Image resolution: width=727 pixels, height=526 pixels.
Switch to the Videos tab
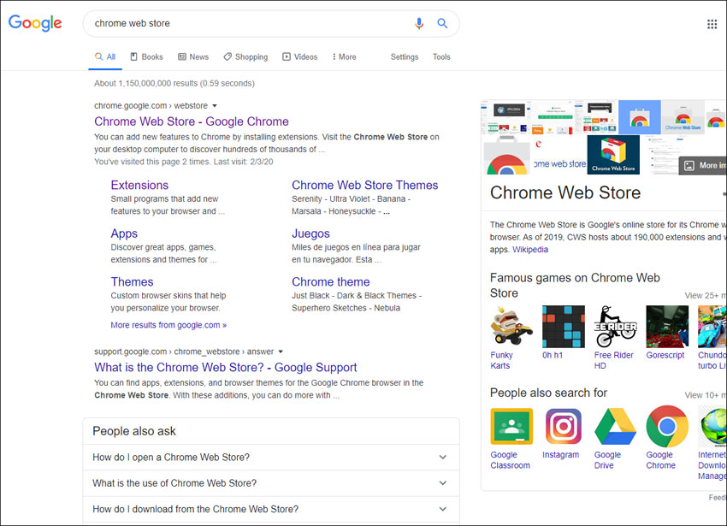[x=300, y=57]
